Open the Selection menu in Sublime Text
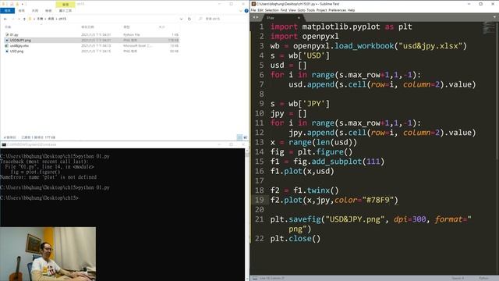Viewport: 499px width, 281px height. [272, 10]
